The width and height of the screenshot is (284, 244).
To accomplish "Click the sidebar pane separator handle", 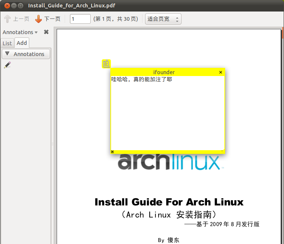I will [x=53, y=144].
